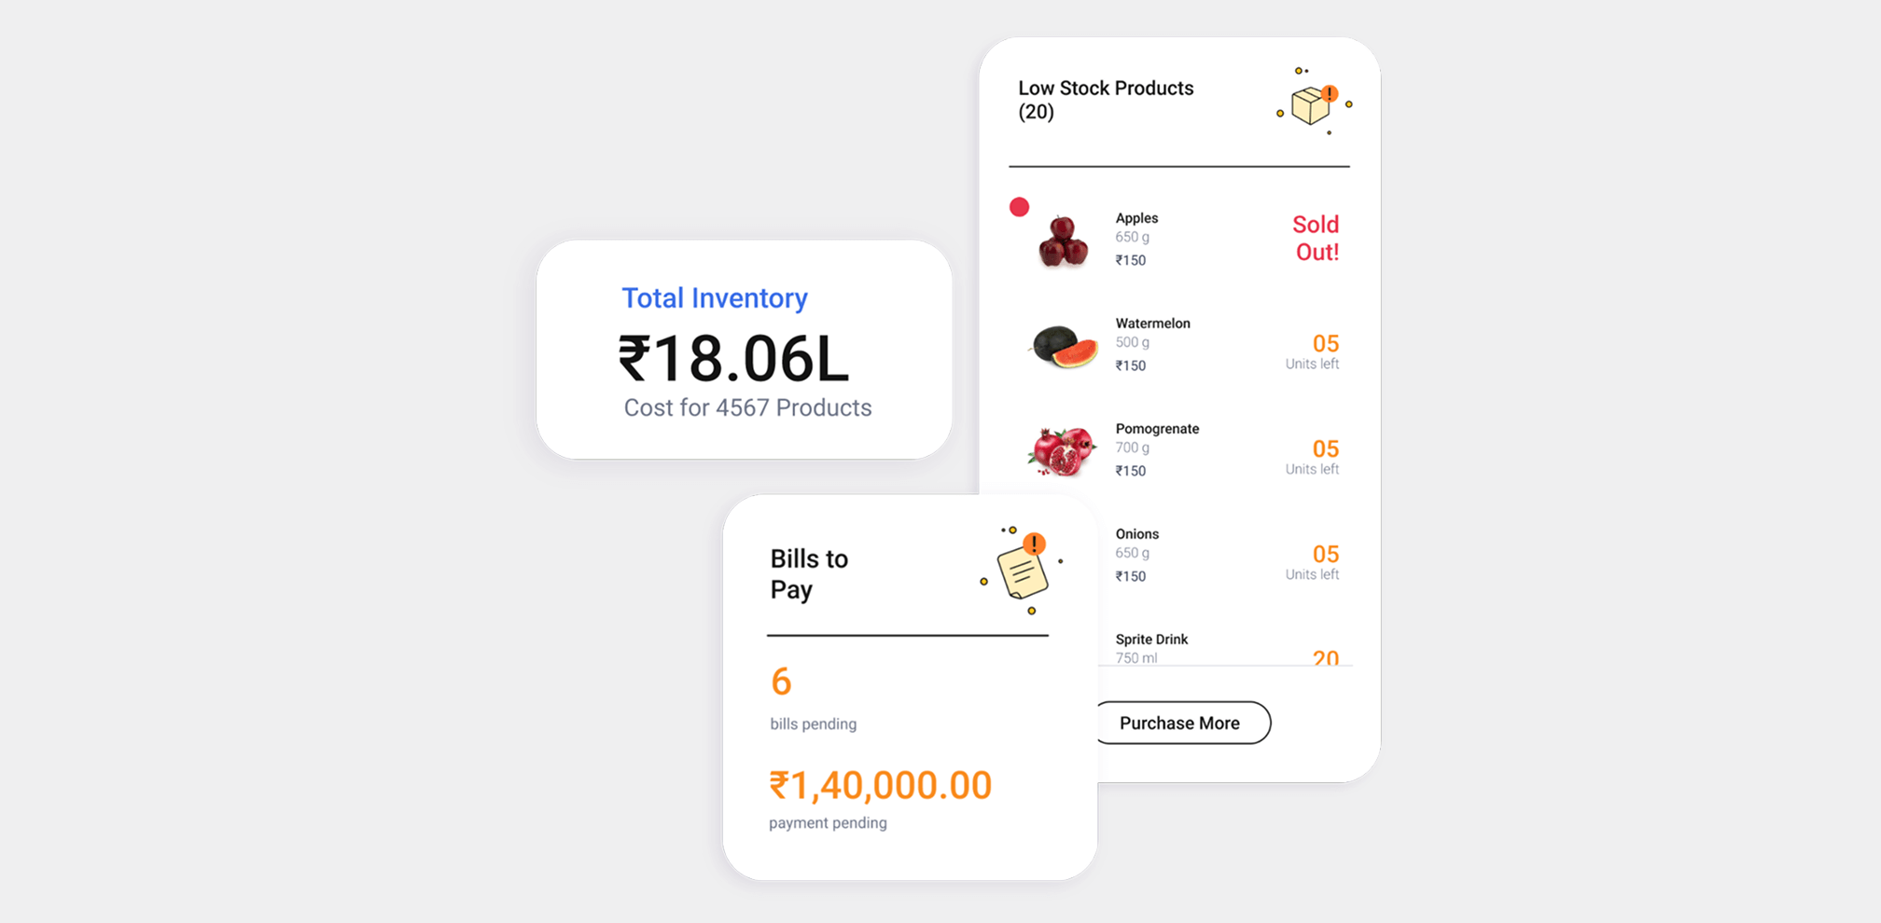The width and height of the screenshot is (1881, 923).
Task: Click the Sold Out! label for Apples
Action: pos(1315,238)
